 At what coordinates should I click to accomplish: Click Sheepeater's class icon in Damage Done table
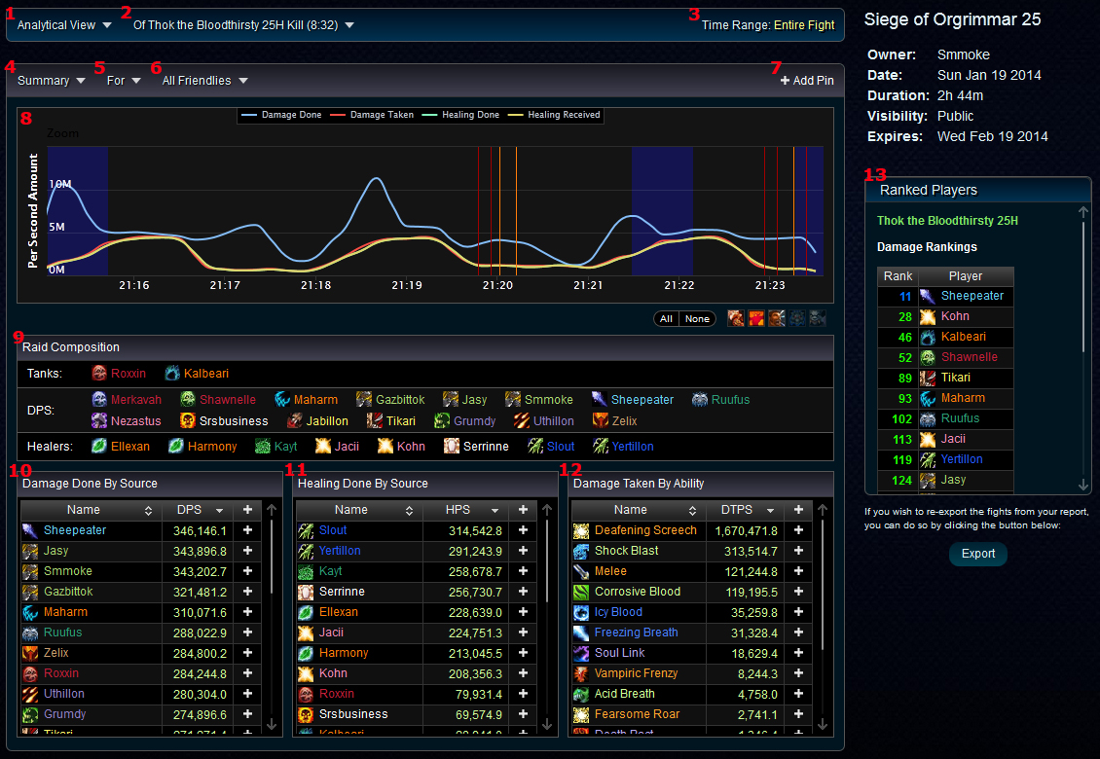(30, 530)
